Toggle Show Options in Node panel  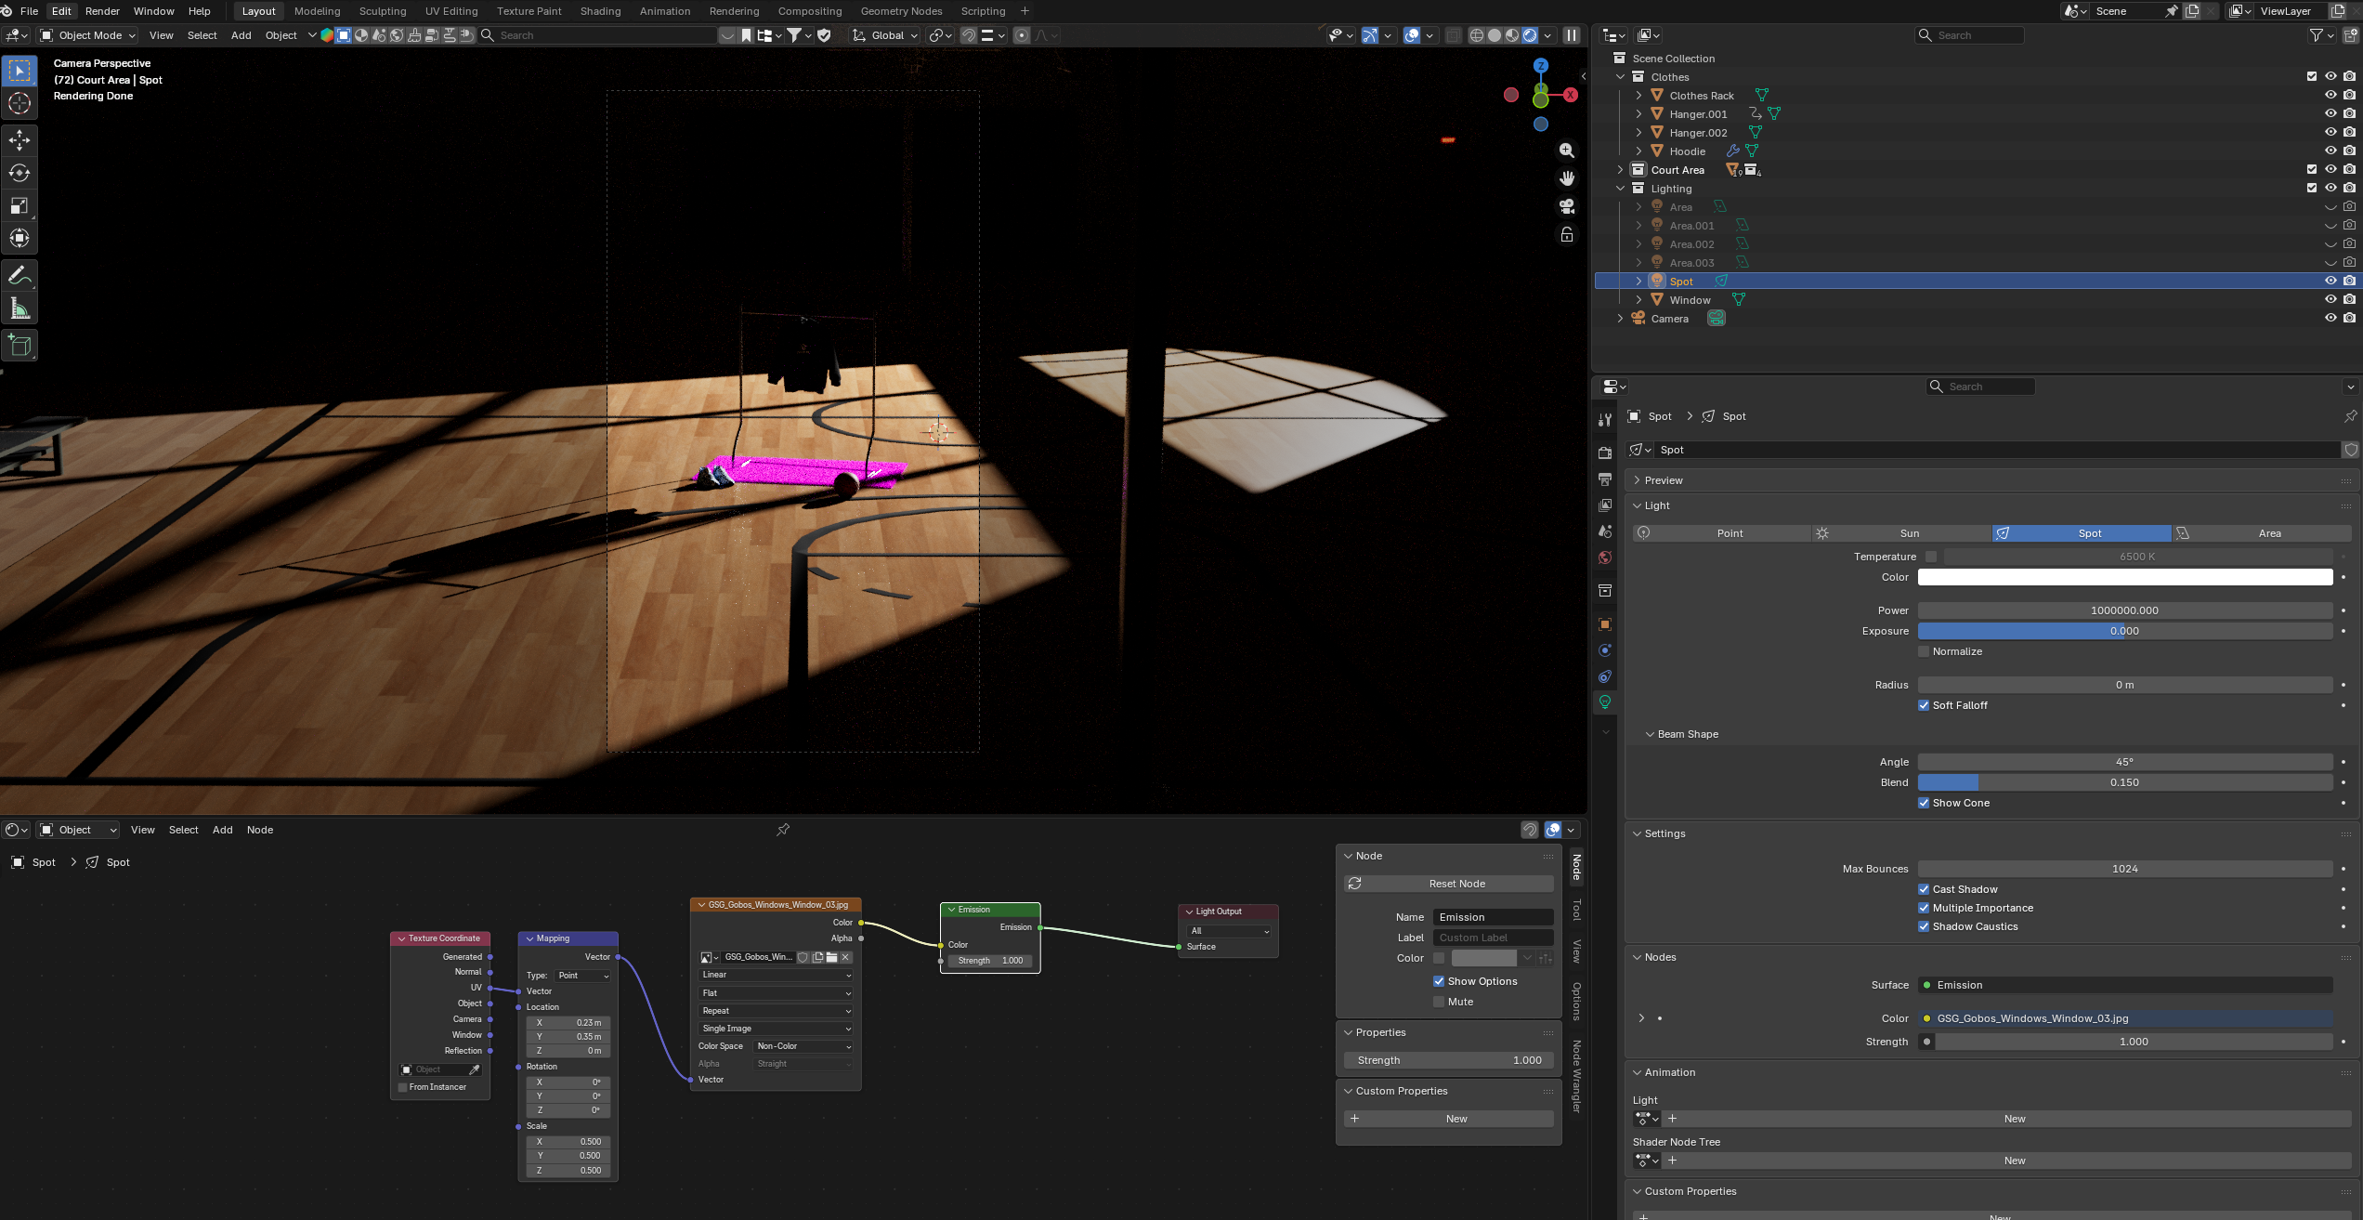[1439, 981]
